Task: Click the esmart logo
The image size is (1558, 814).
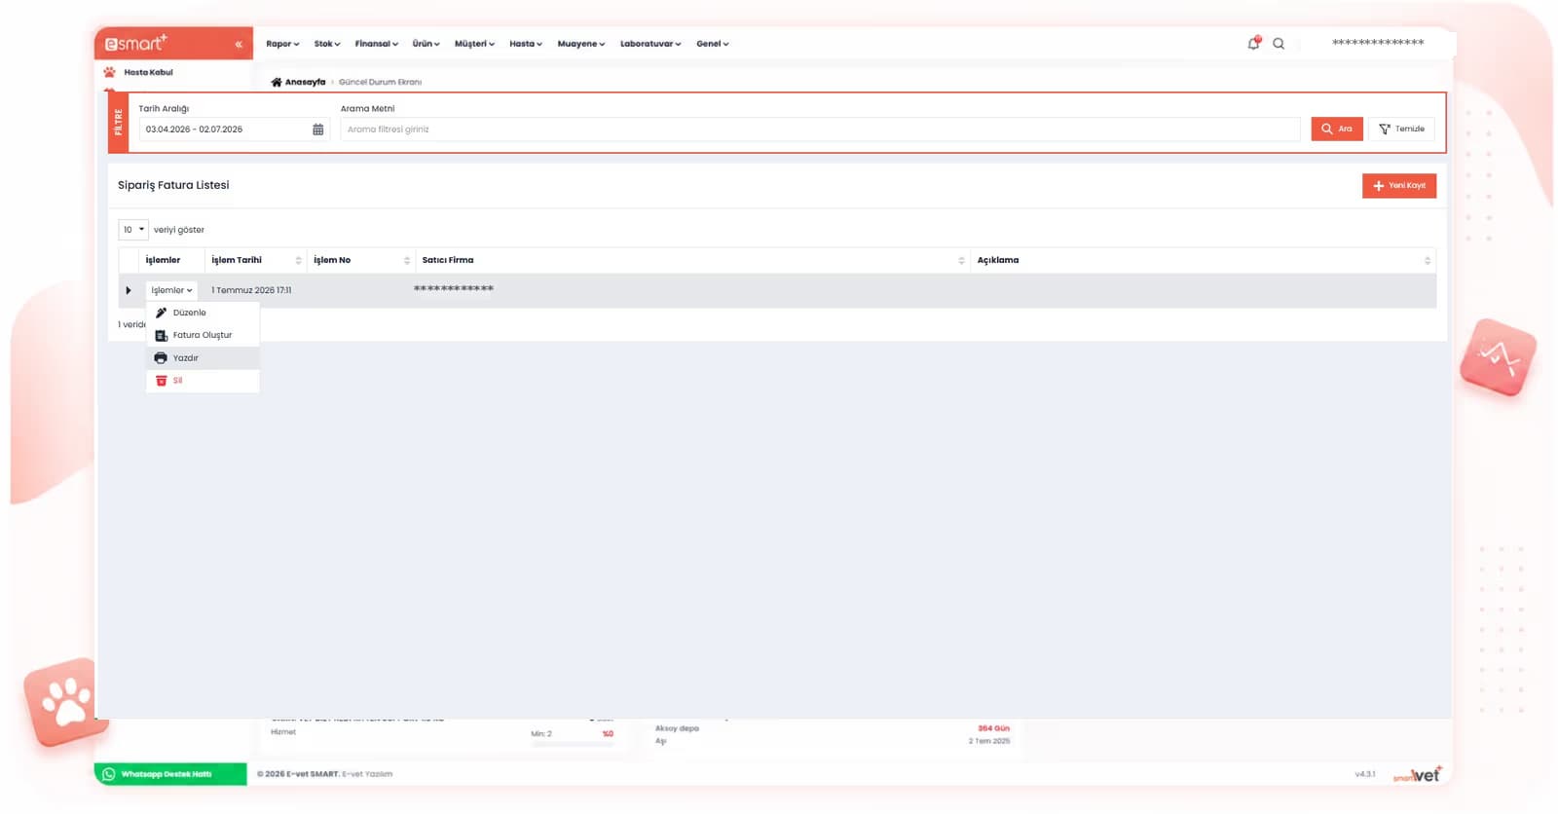Action: pos(136,43)
